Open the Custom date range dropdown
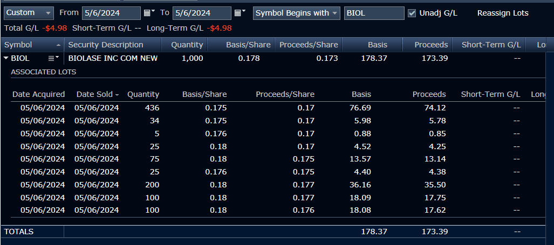 29,13
